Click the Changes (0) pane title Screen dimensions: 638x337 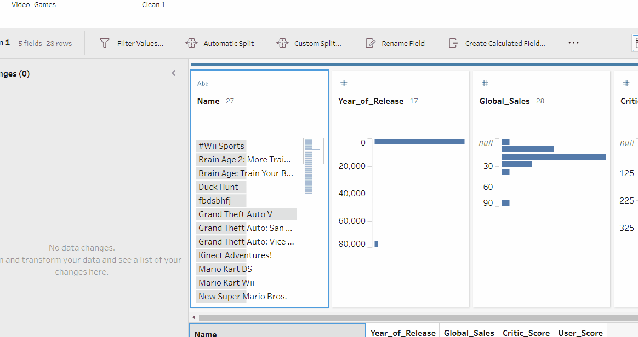(x=15, y=74)
